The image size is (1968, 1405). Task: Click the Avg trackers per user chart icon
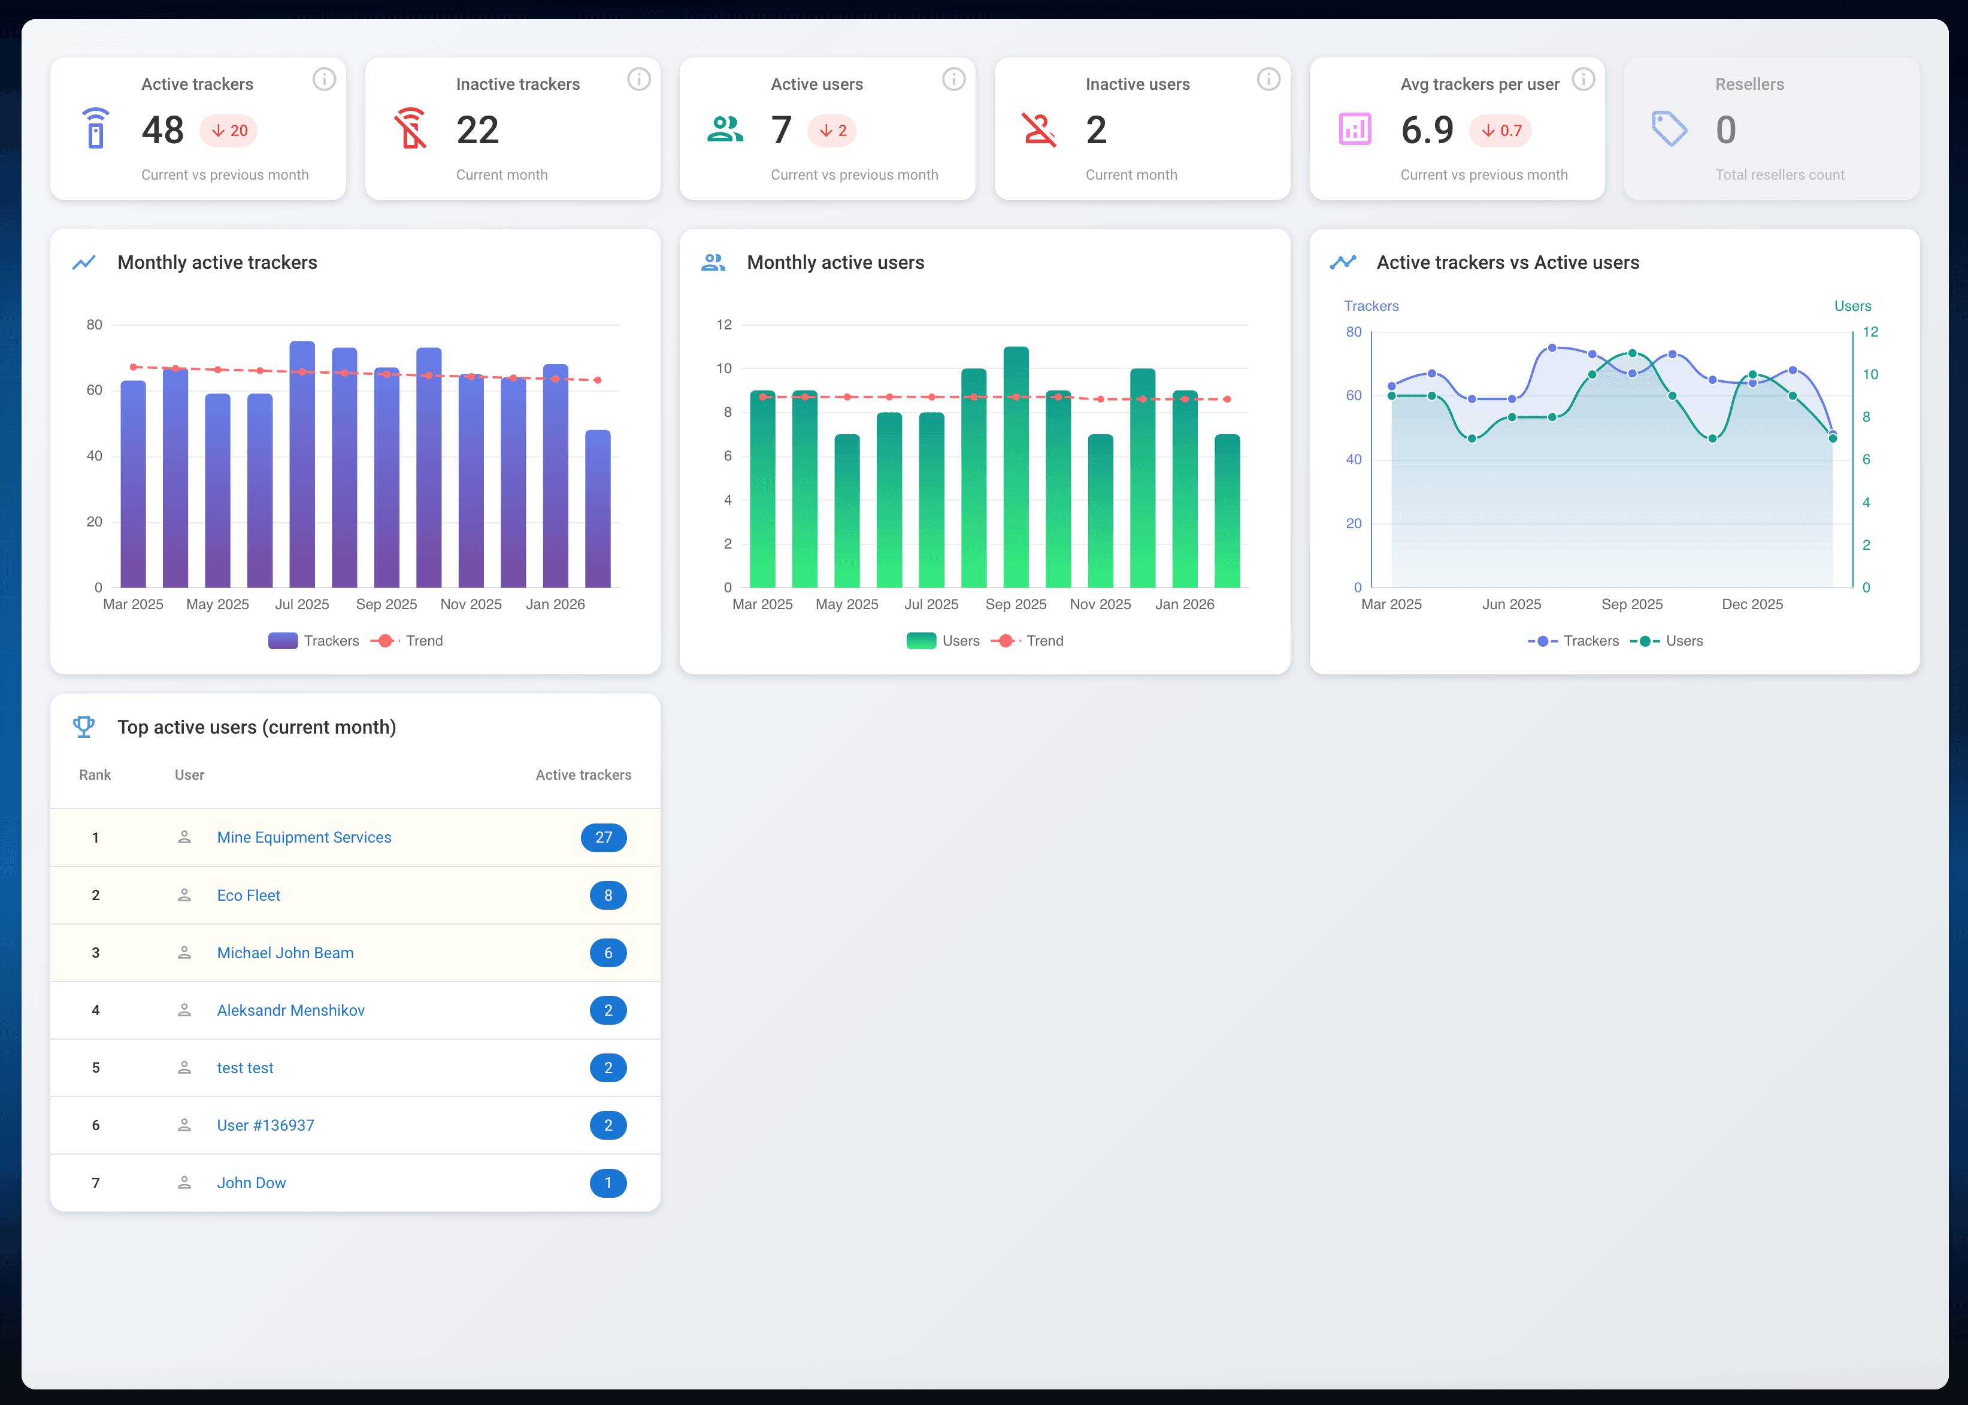[1355, 130]
